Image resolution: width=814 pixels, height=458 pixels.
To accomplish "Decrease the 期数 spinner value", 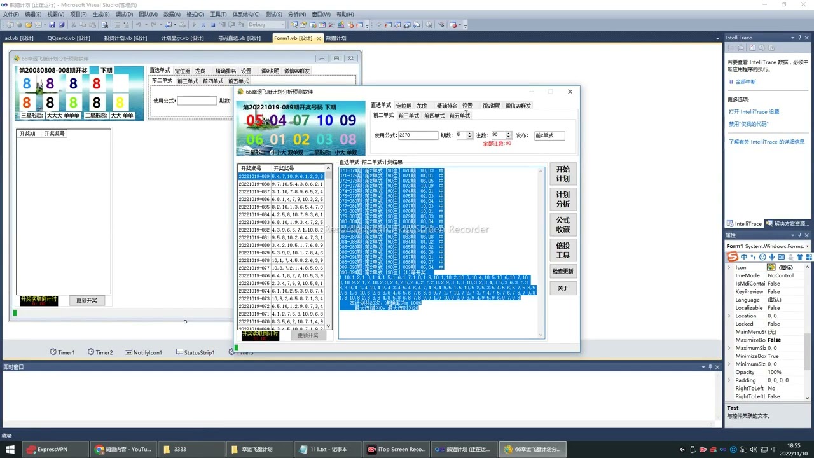I will click(470, 137).
